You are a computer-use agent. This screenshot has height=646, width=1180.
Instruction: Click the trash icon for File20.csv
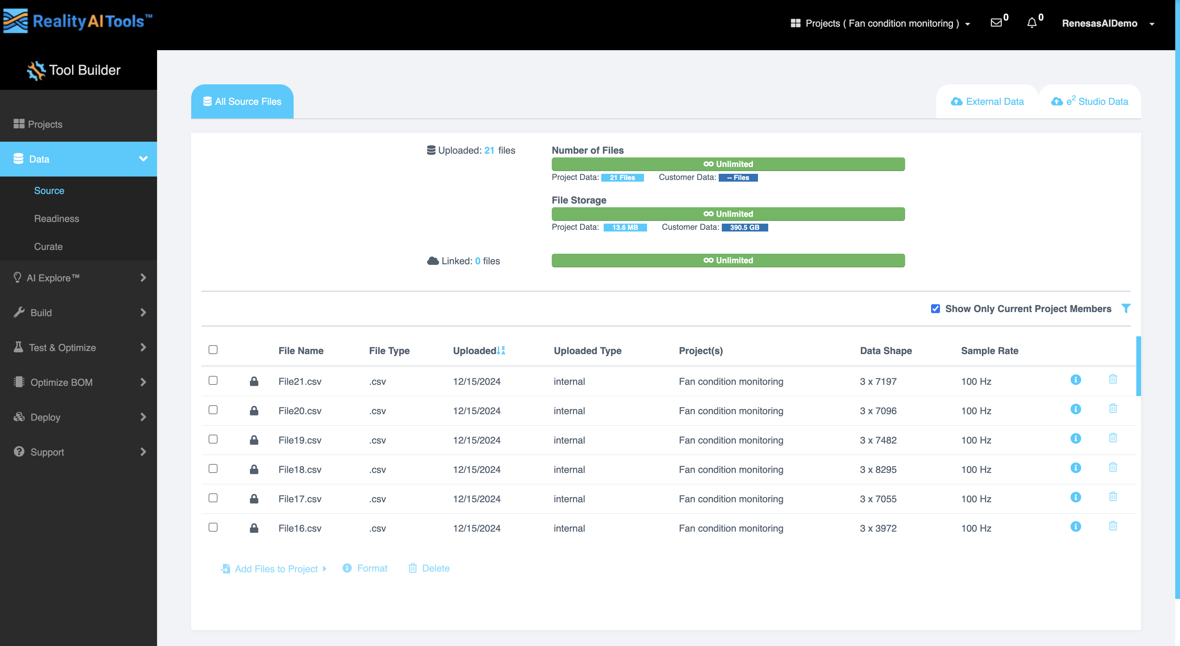click(1113, 409)
